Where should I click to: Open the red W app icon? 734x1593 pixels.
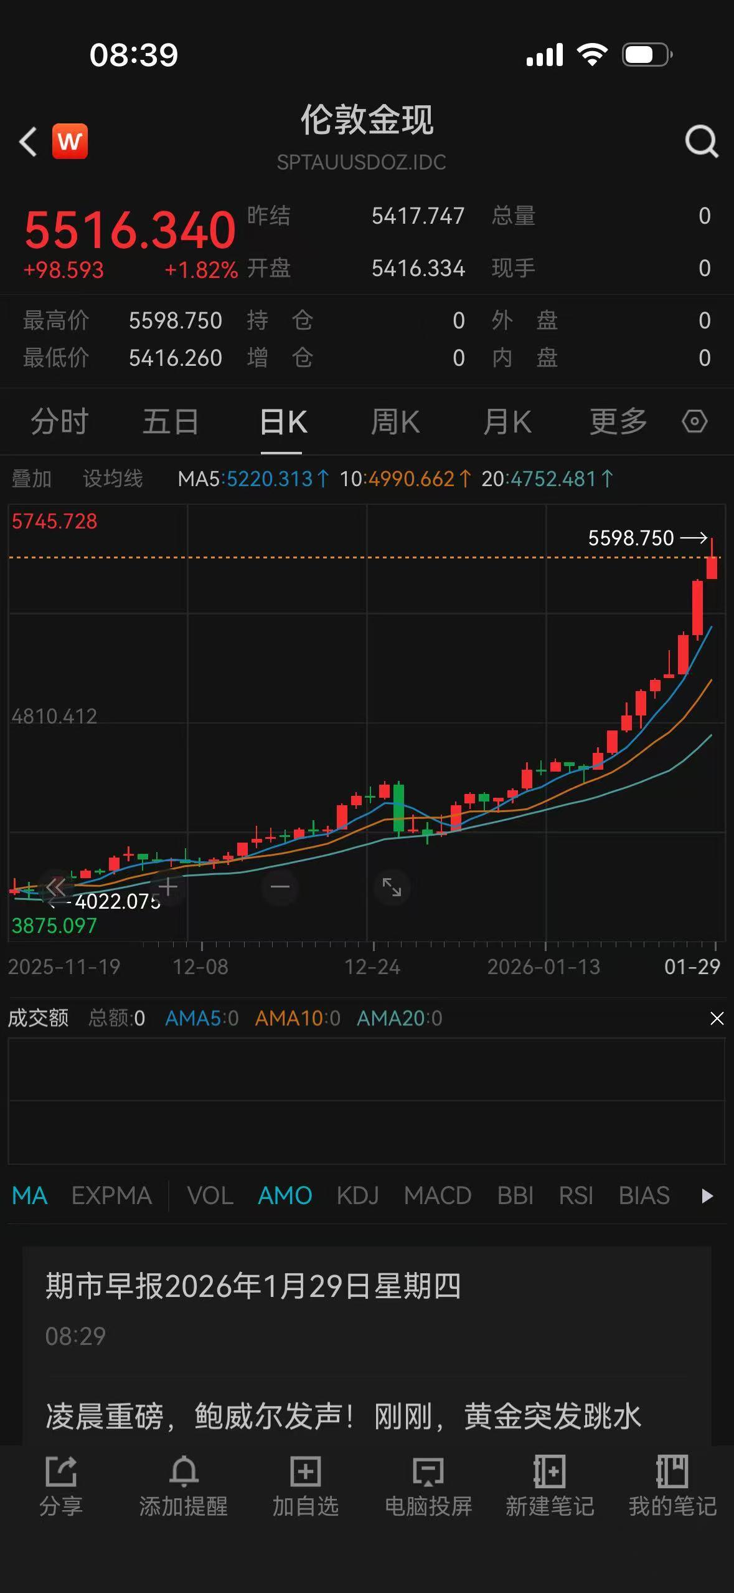70,141
